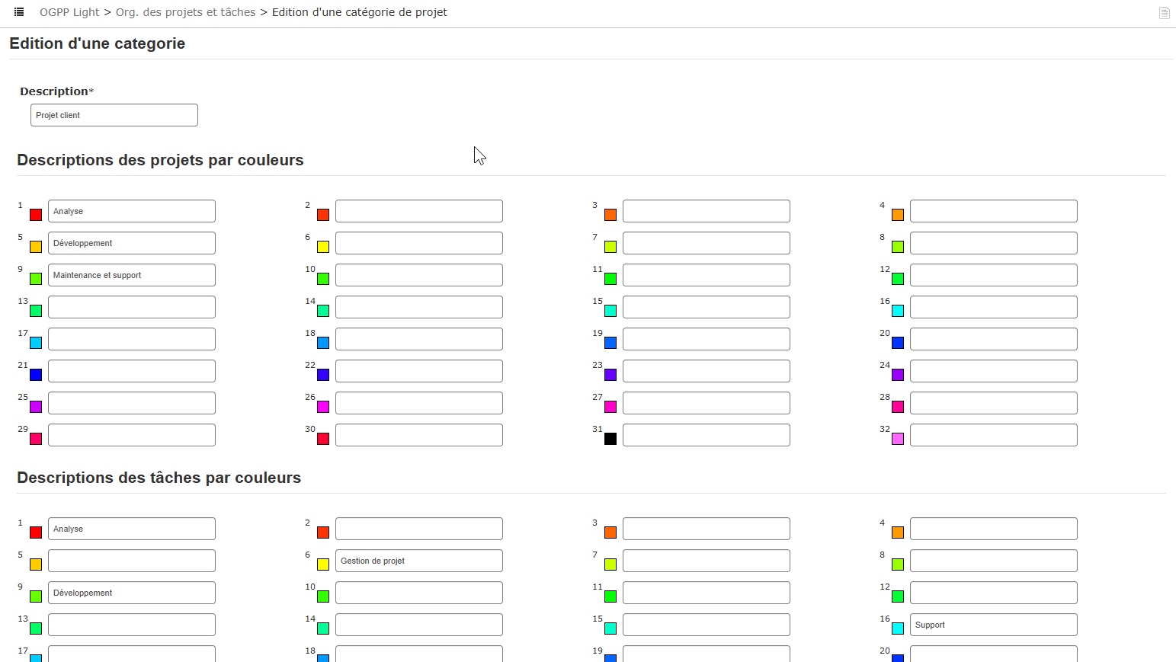This screenshot has width=1176, height=662.
Task: Focus the empty project field number 2
Action: (419, 211)
